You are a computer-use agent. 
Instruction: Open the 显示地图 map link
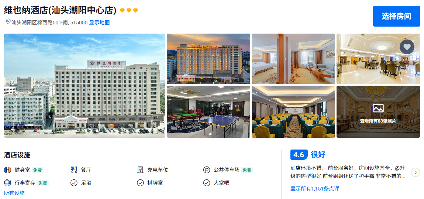click(x=99, y=23)
